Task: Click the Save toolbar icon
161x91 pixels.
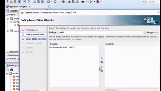Action: point(15,2)
